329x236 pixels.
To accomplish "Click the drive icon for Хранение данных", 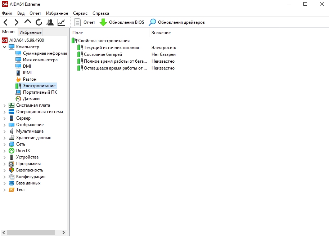I will 12,138.
